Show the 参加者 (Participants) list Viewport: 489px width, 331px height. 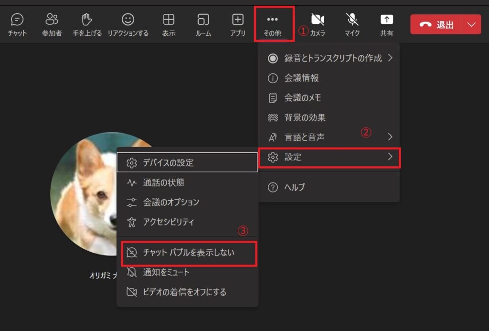tap(52, 20)
